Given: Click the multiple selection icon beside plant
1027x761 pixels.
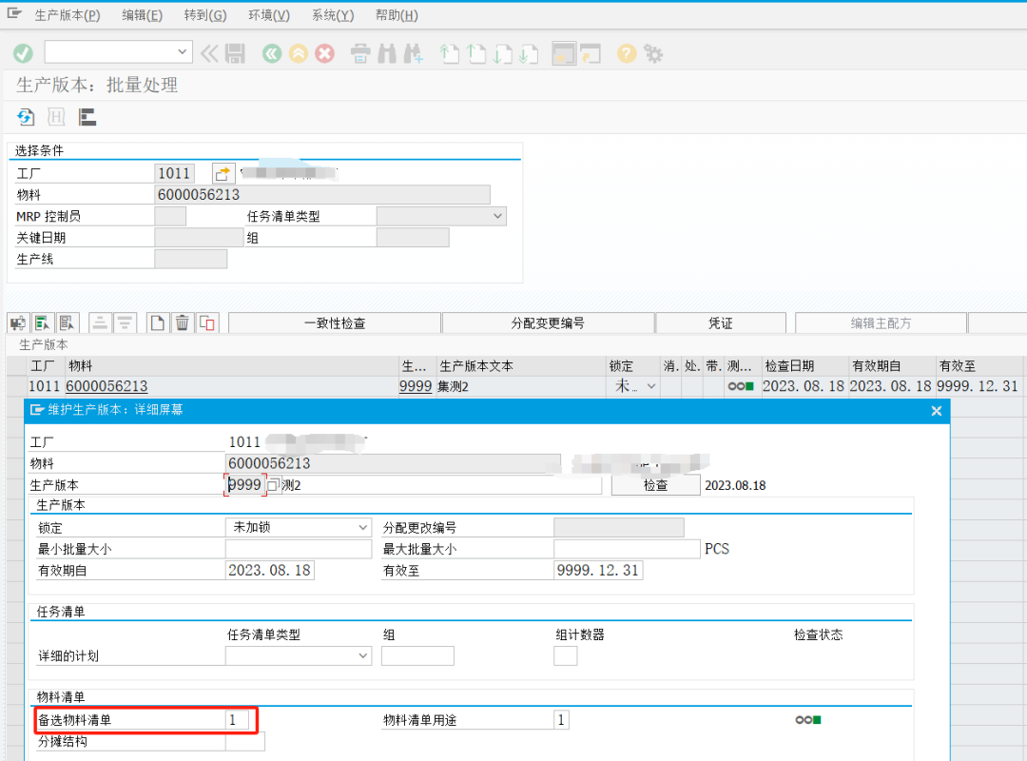Looking at the screenshot, I should (x=223, y=173).
